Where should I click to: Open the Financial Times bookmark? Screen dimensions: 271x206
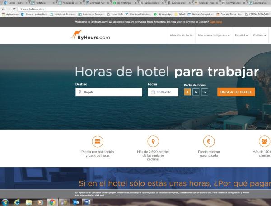(x=229, y=14)
